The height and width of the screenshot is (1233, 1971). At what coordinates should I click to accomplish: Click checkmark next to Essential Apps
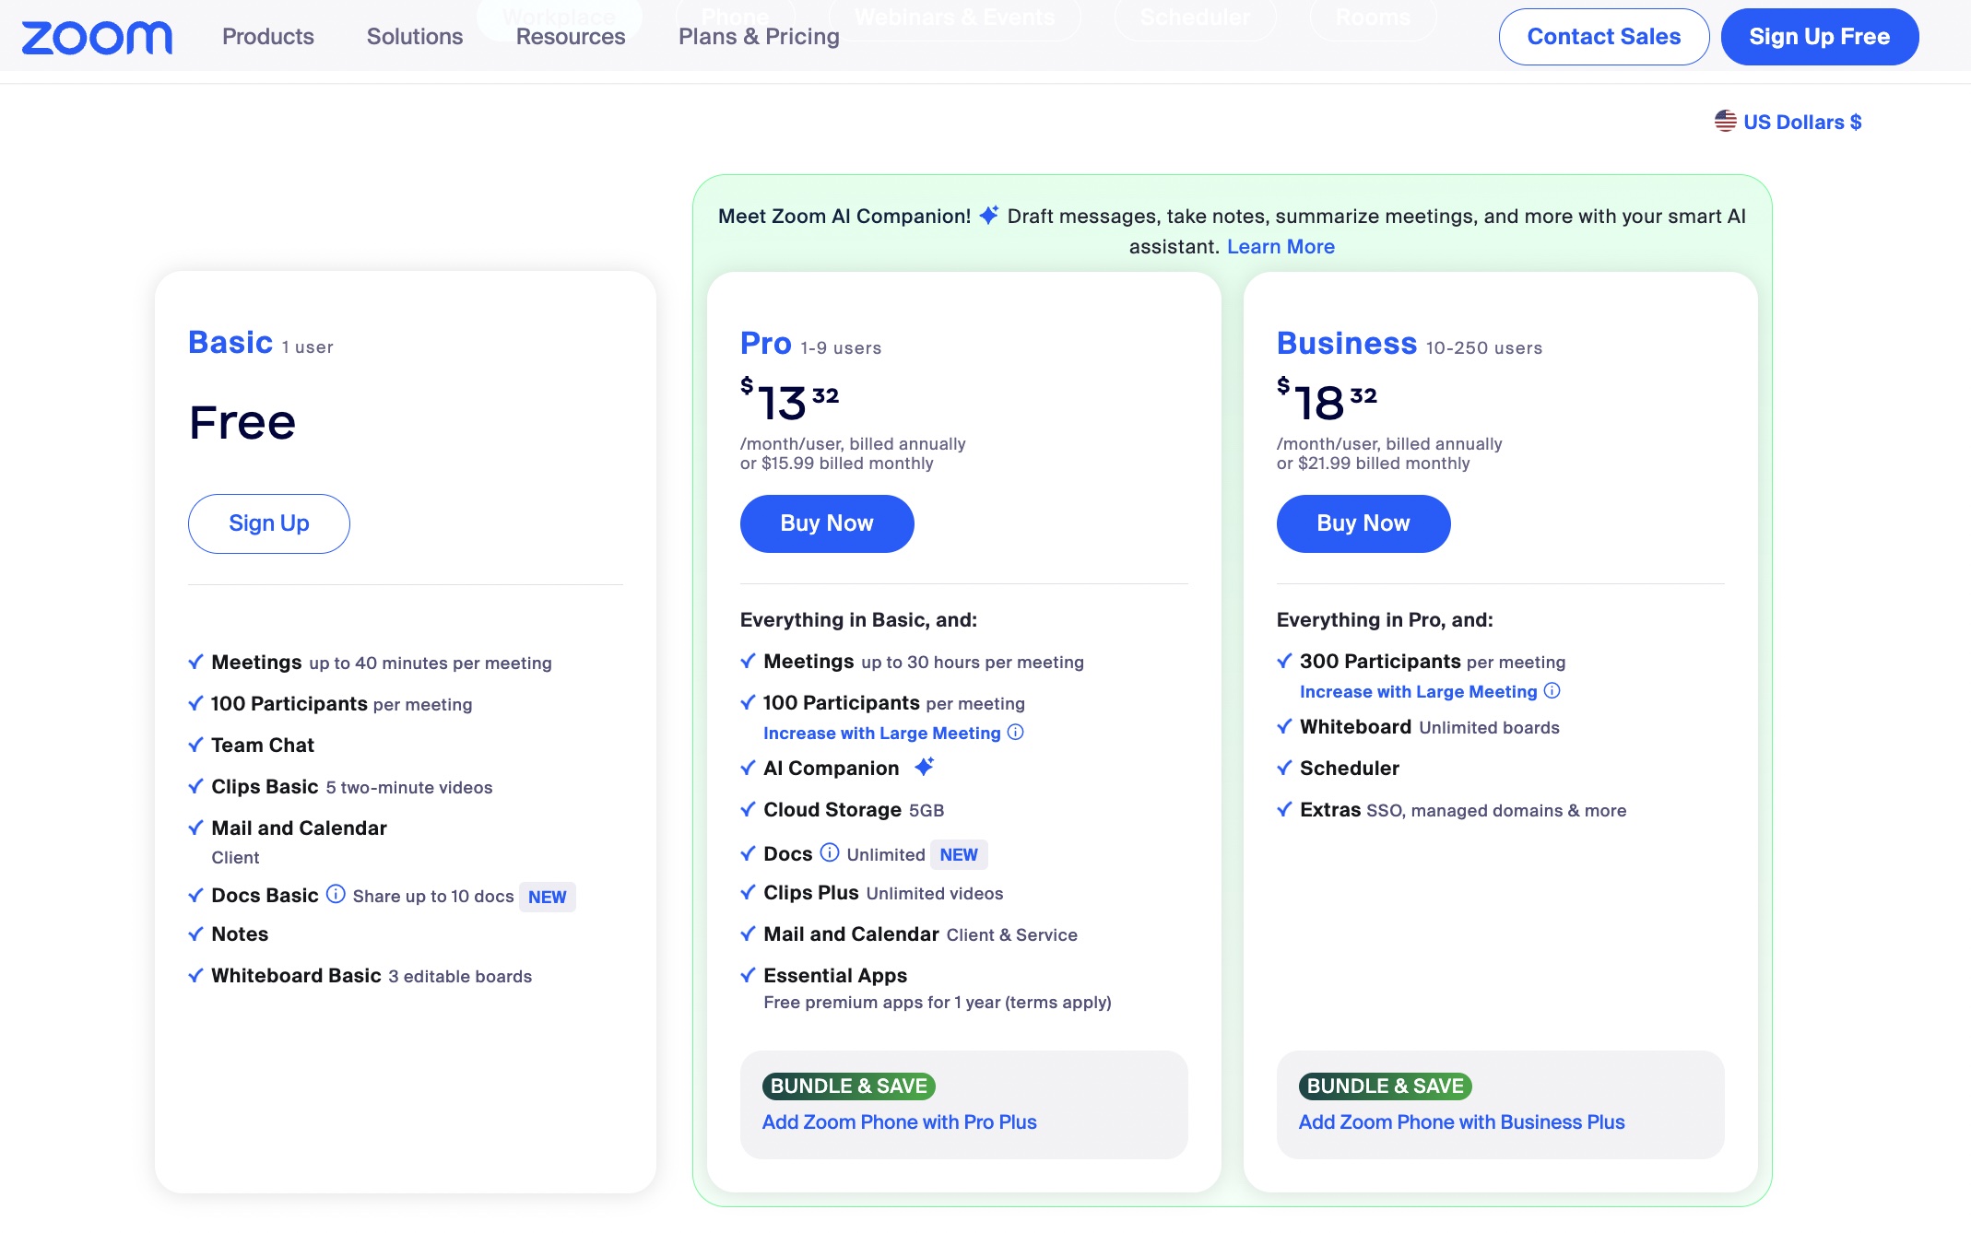748,975
